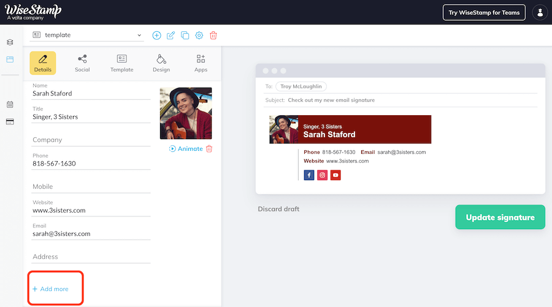Click the photo in signature preview
The width and height of the screenshot is (552, 307).
point(284,129)
